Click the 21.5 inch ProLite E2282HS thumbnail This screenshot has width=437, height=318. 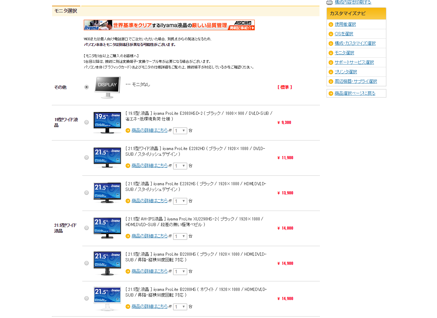click(107, 193)
